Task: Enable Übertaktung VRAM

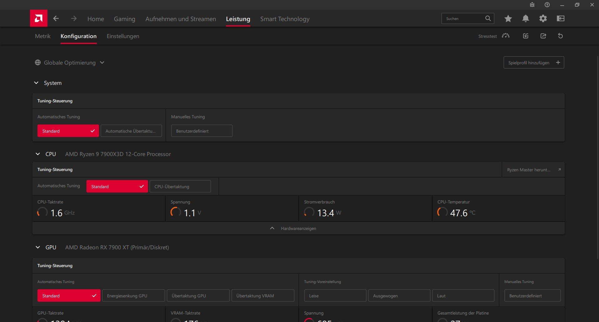Action: (263, 295)
